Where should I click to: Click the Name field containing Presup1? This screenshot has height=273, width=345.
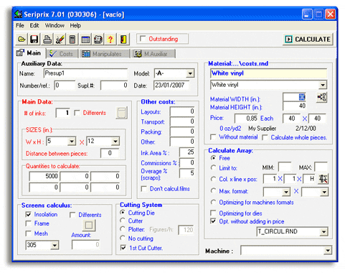pyautogui.click(x=85, y=73)
